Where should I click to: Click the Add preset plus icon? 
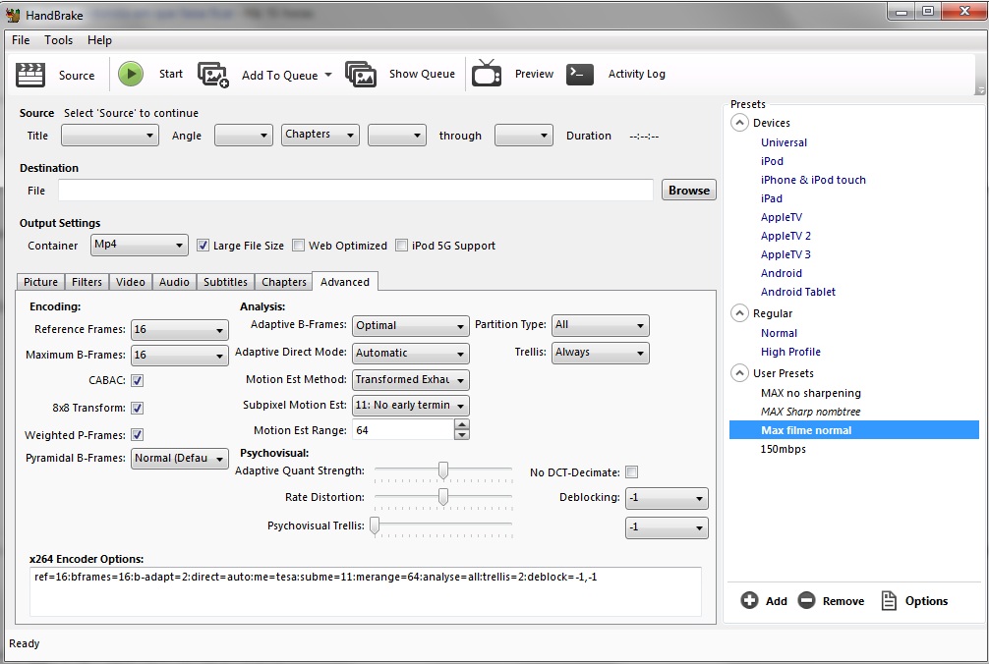(750, 600)
